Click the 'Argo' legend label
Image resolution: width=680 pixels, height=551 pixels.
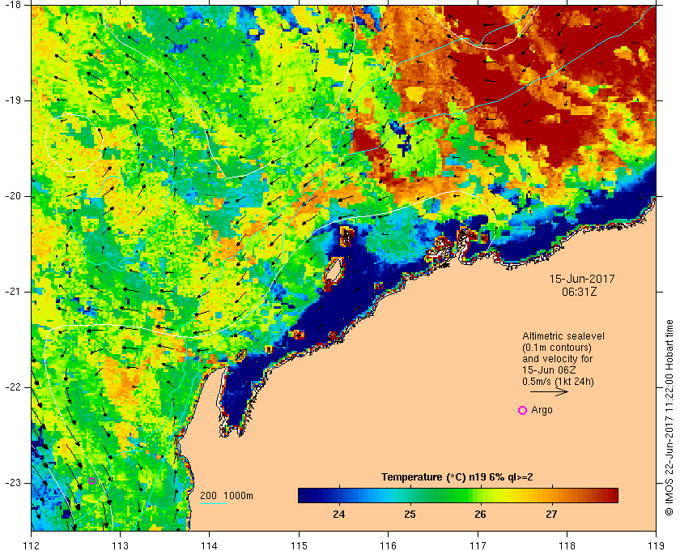click(x=542, y=410)
